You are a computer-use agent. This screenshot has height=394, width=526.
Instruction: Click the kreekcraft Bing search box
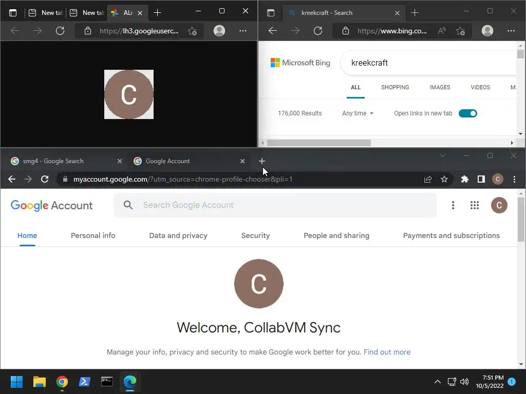coord(429,63)
